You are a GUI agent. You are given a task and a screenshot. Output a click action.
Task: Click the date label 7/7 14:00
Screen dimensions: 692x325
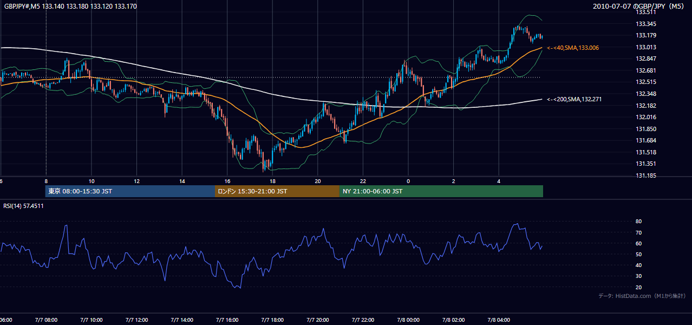coord(182,320)
